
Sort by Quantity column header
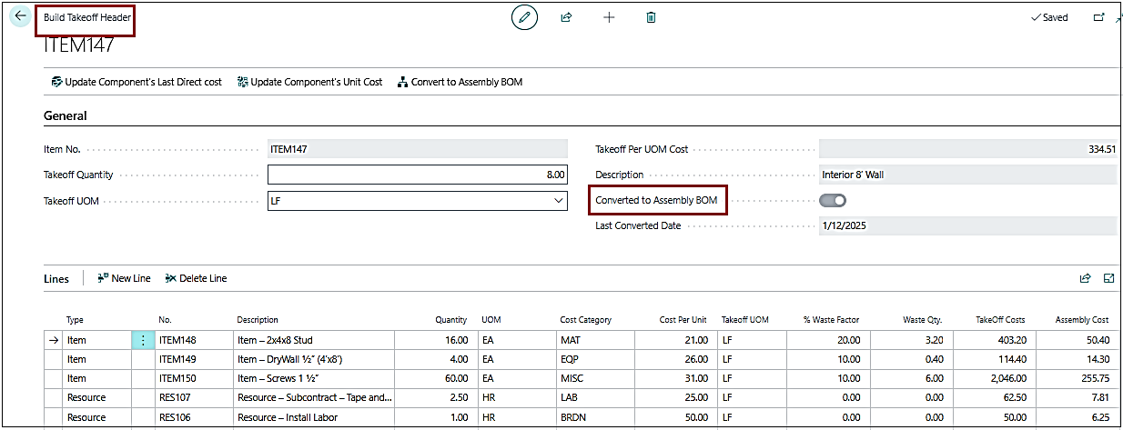coord(450,320)
